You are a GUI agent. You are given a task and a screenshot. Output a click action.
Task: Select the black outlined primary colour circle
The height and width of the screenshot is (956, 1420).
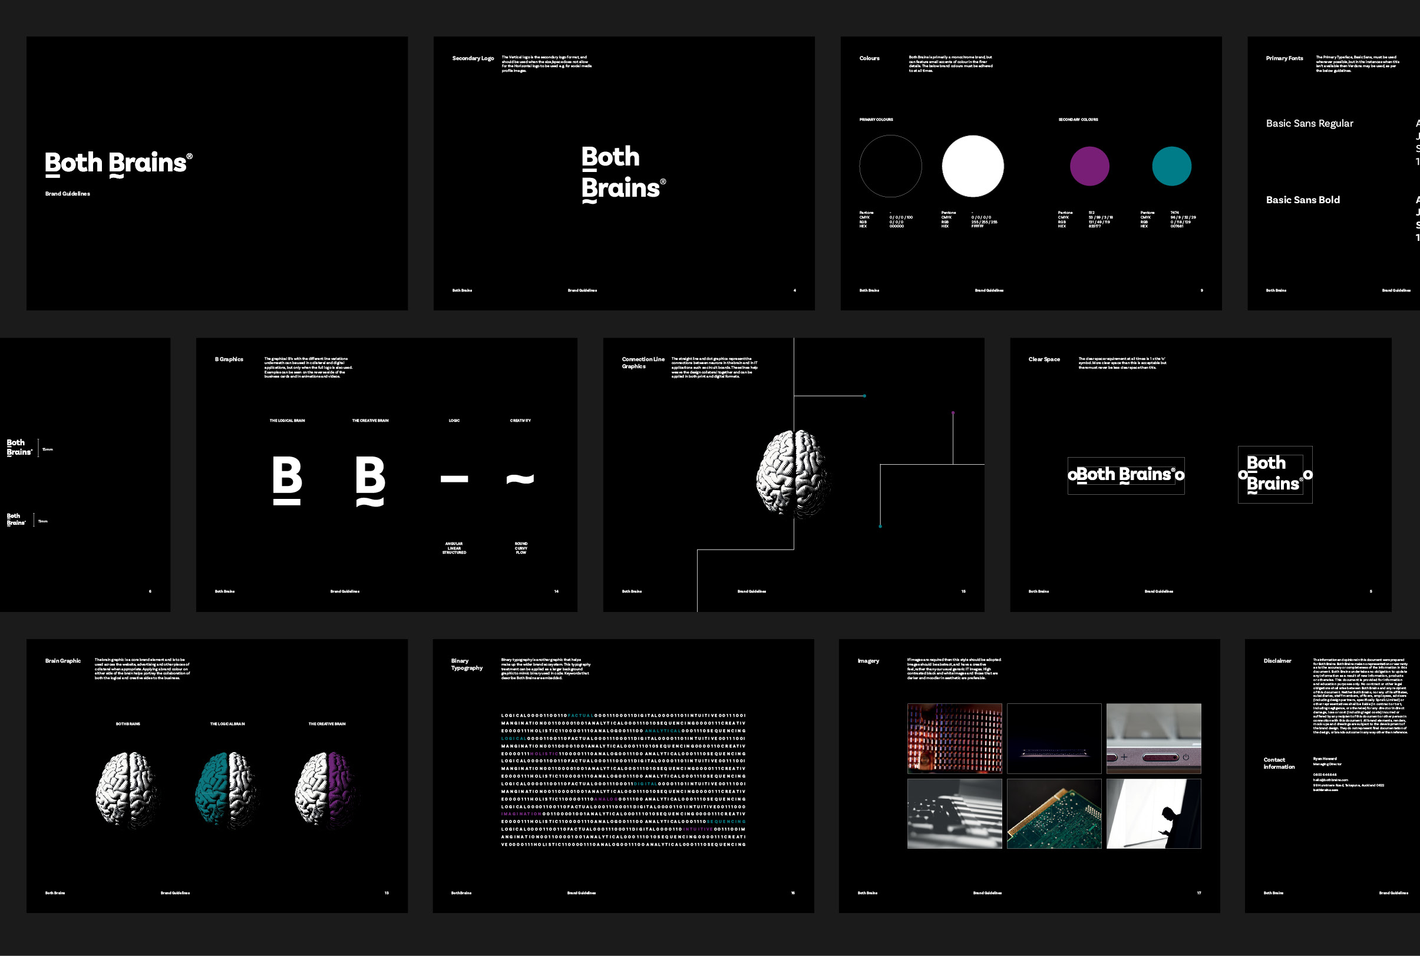890,166
